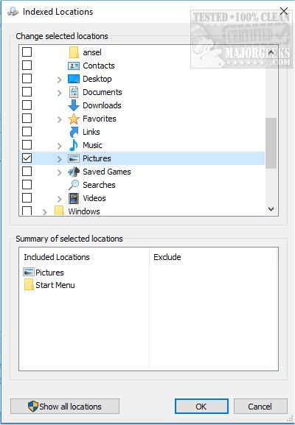Screen dimensions: 295x425
Task: Select the Pictures label in the tree
Action: [x=97, y=158]
